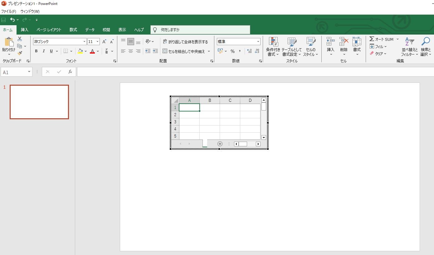434x255 pixels.
Task: Click the フィル button in editing group
Action: tap(378, 46)
